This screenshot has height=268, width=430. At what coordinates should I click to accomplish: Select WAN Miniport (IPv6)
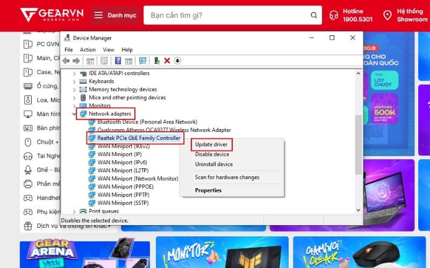click(x=123, y=162)
